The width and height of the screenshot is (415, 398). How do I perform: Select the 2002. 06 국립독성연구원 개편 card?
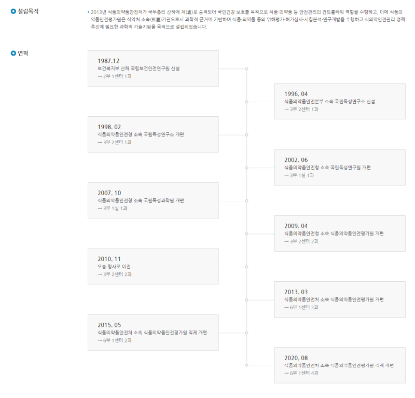point(340,168)
